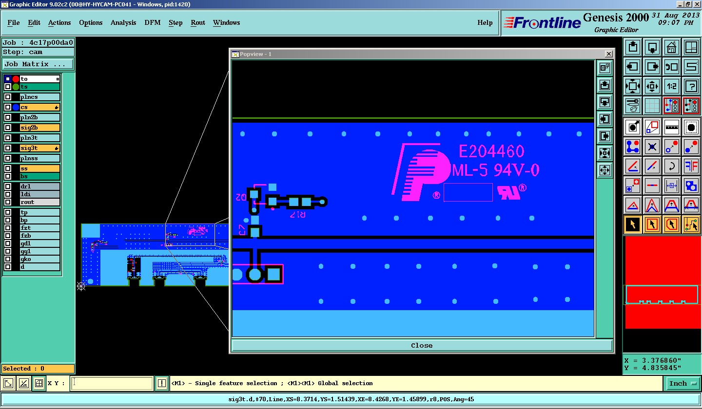Toggle checkbox for layer drl
The height and width of the screenshot is (409, 702).
[8, 186]
